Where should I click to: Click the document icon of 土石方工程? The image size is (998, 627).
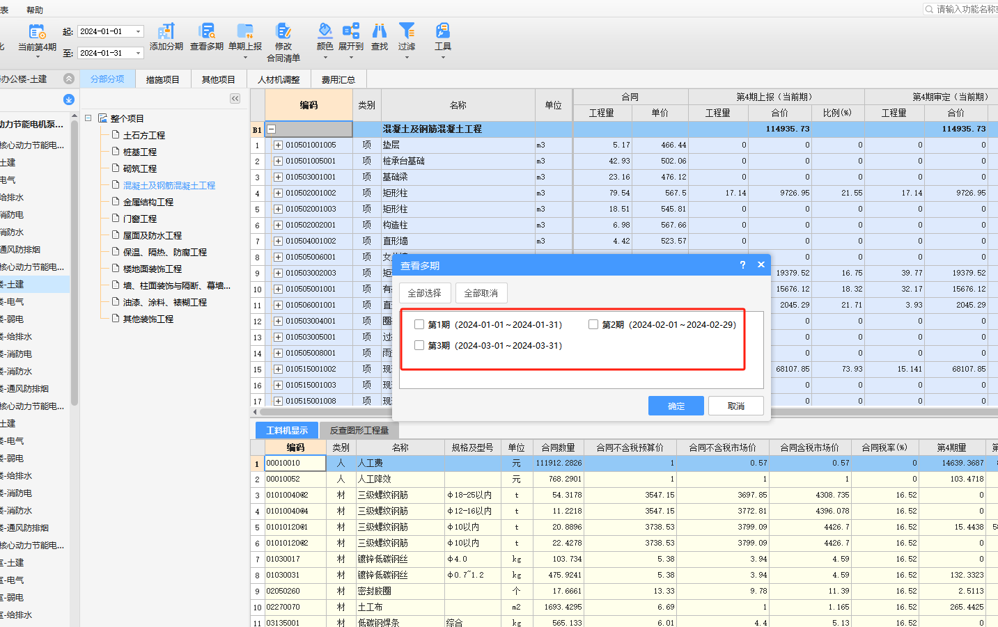[x=116, y=135]
